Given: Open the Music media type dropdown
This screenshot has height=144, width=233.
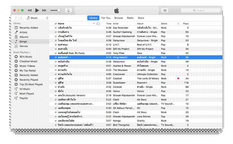Looking at the screenshot, I should tap(37, 18).
